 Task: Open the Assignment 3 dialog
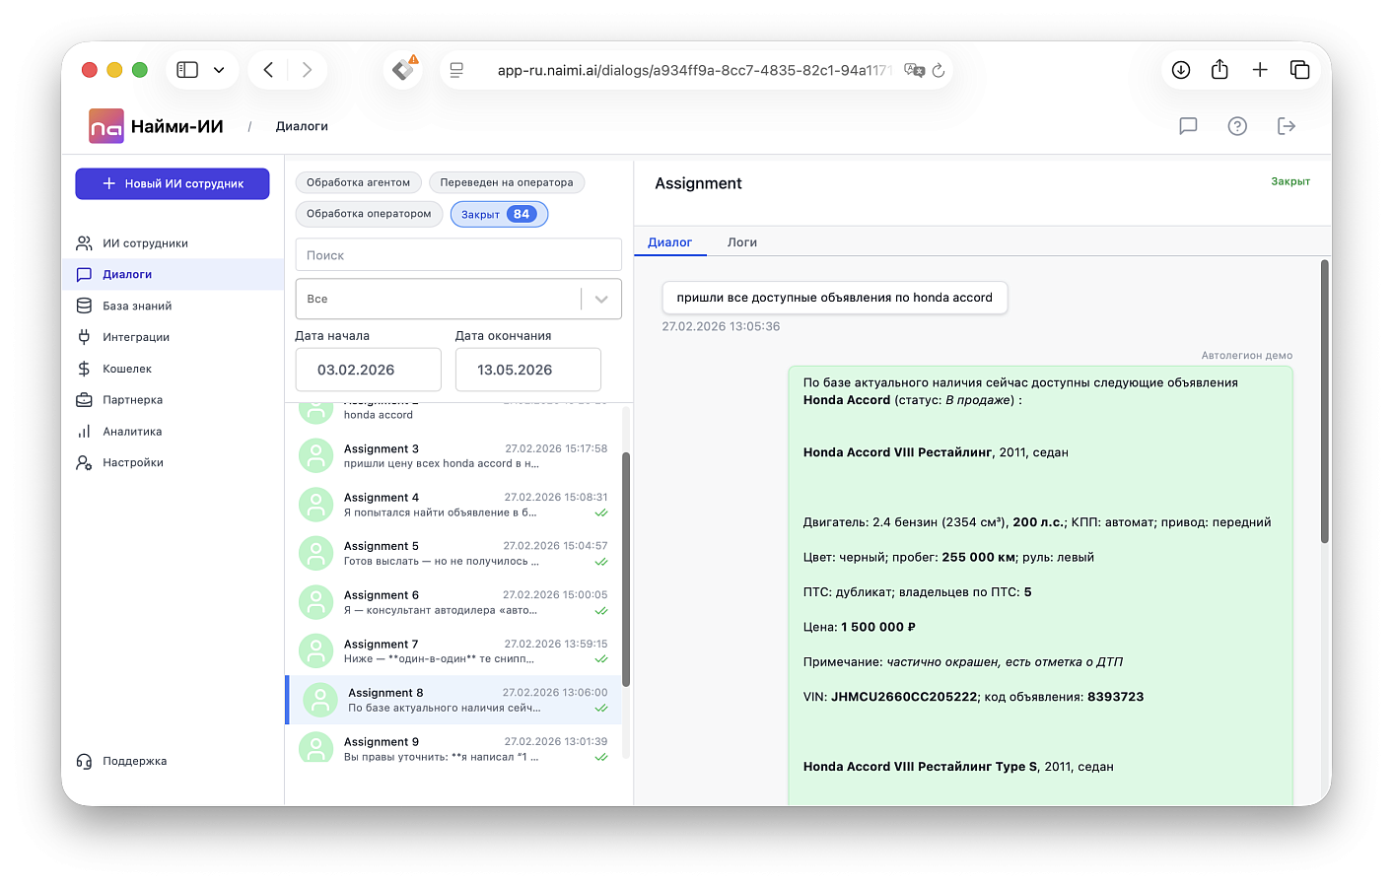pyautogui.click(x=453, y=455)
